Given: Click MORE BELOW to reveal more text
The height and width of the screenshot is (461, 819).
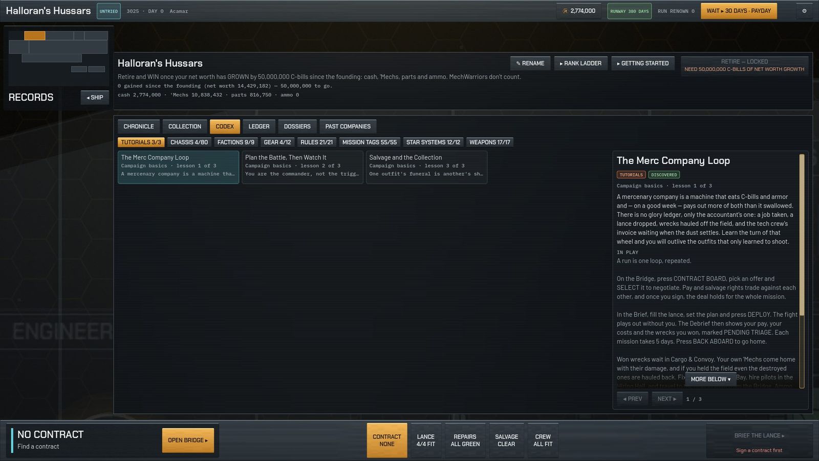Looking at the screenshot, I should point(710,380).
